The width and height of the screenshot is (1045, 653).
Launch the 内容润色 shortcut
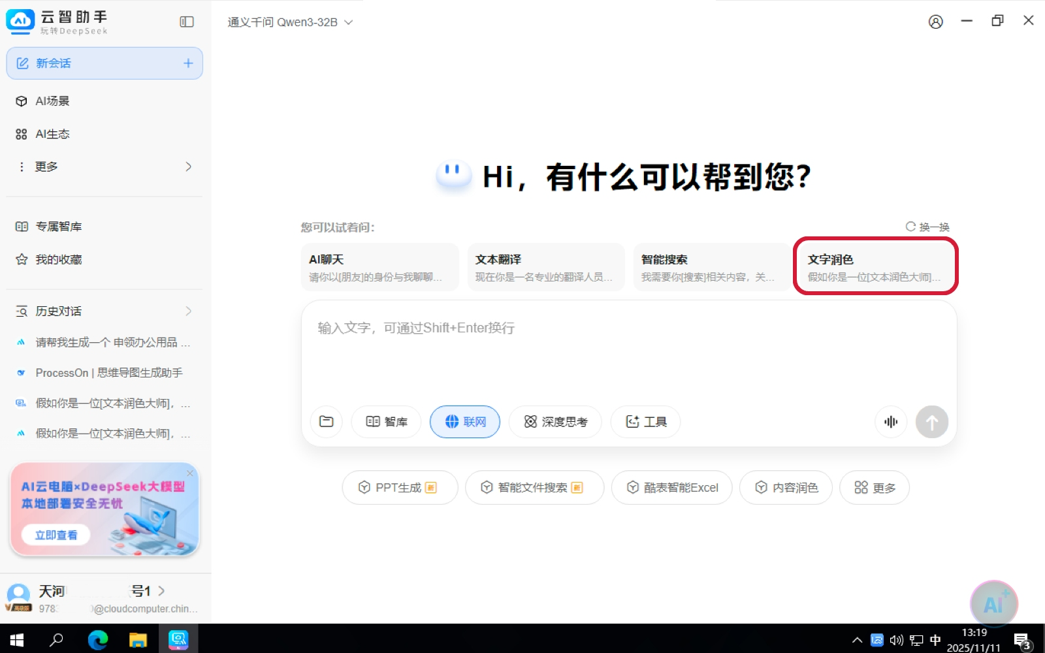point(786,488)
